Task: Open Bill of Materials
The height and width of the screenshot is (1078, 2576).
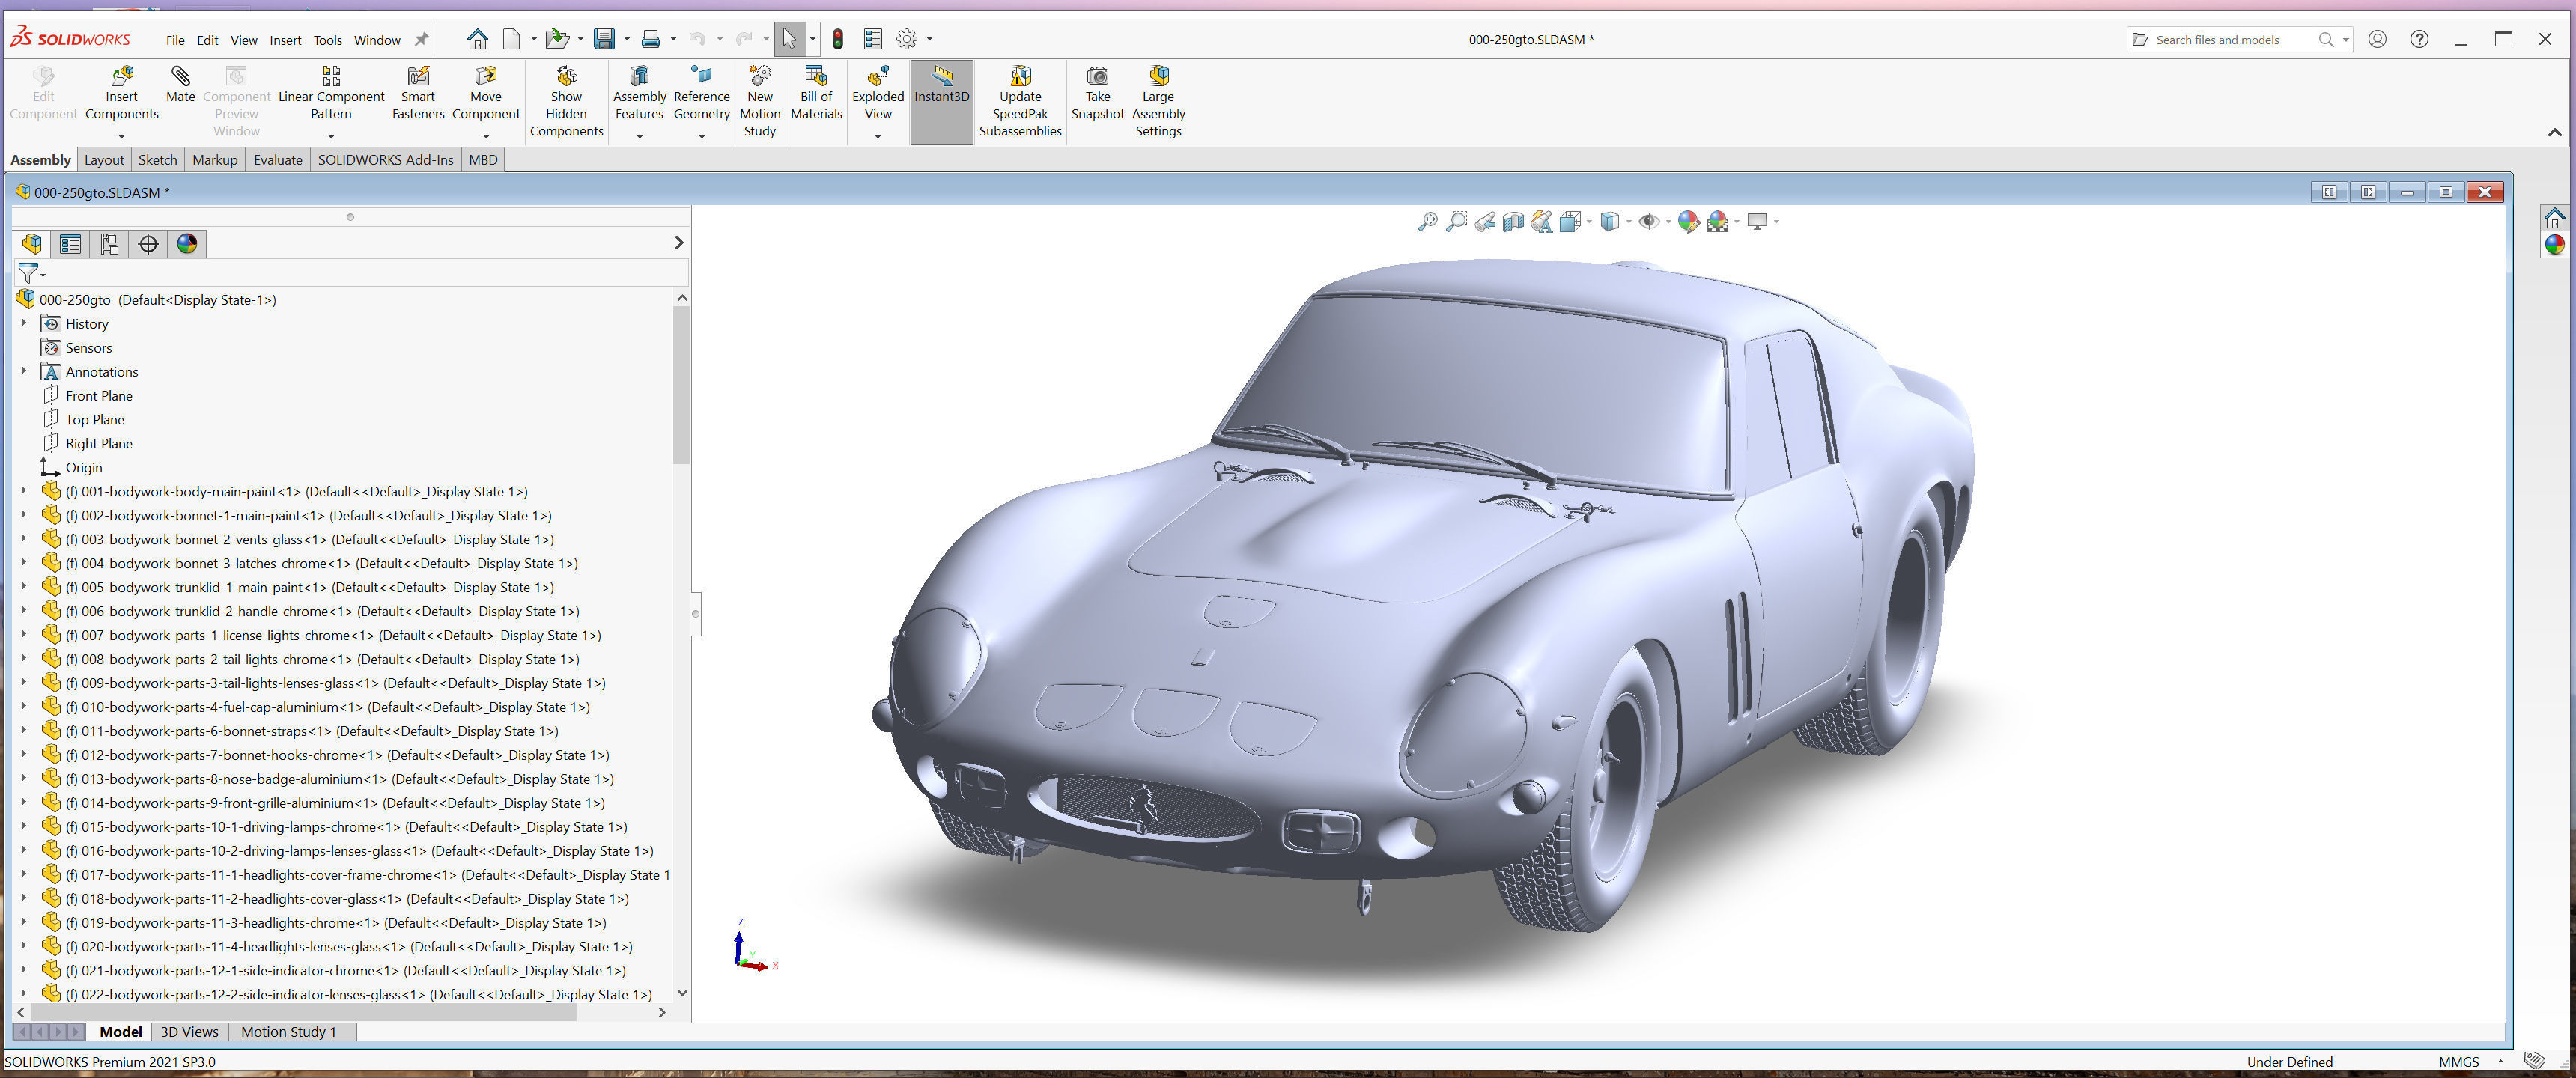Action: 816,94
